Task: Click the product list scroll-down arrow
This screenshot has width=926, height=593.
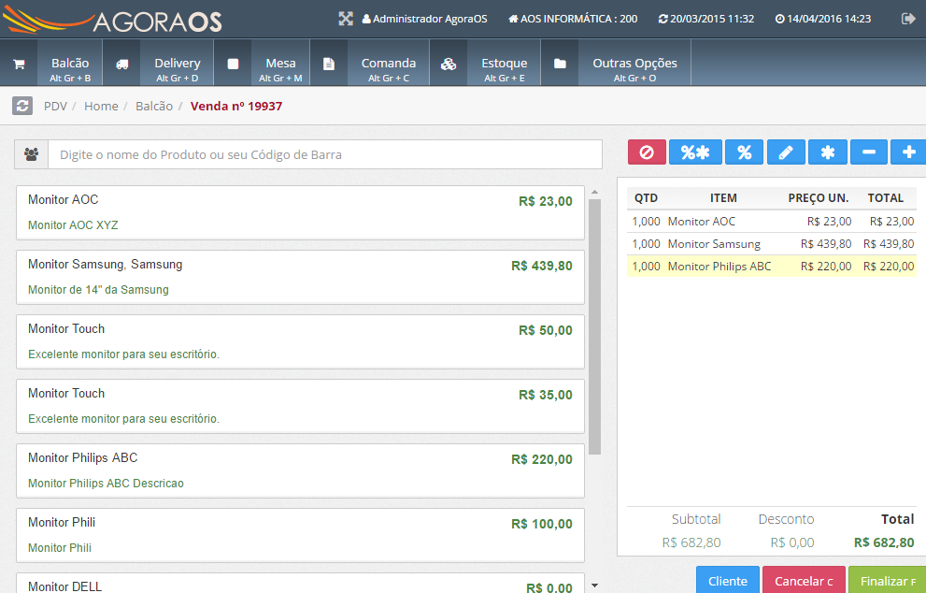Action: 594,586
